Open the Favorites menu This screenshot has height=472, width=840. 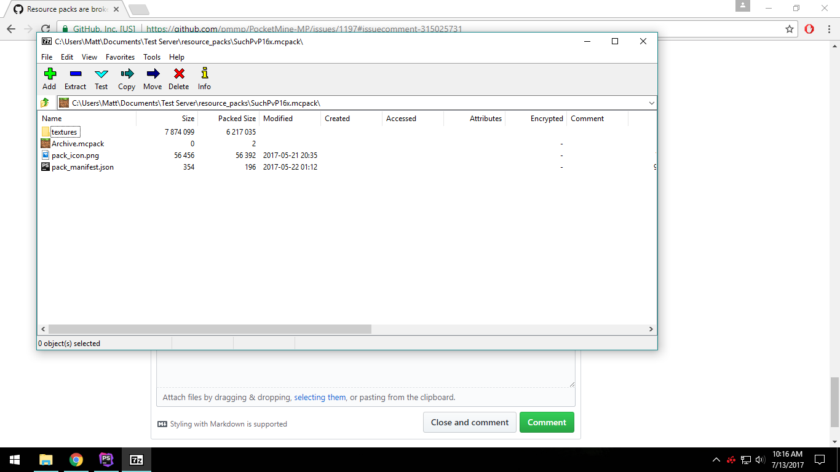click(x=120, y=57)
